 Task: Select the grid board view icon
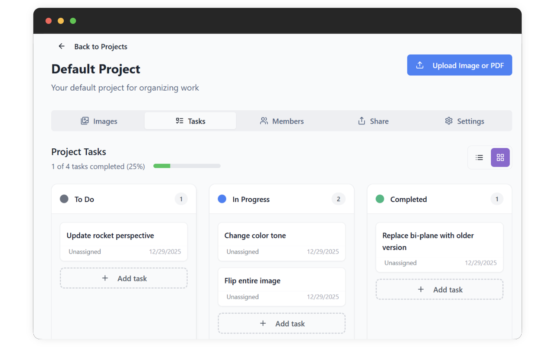500,157
